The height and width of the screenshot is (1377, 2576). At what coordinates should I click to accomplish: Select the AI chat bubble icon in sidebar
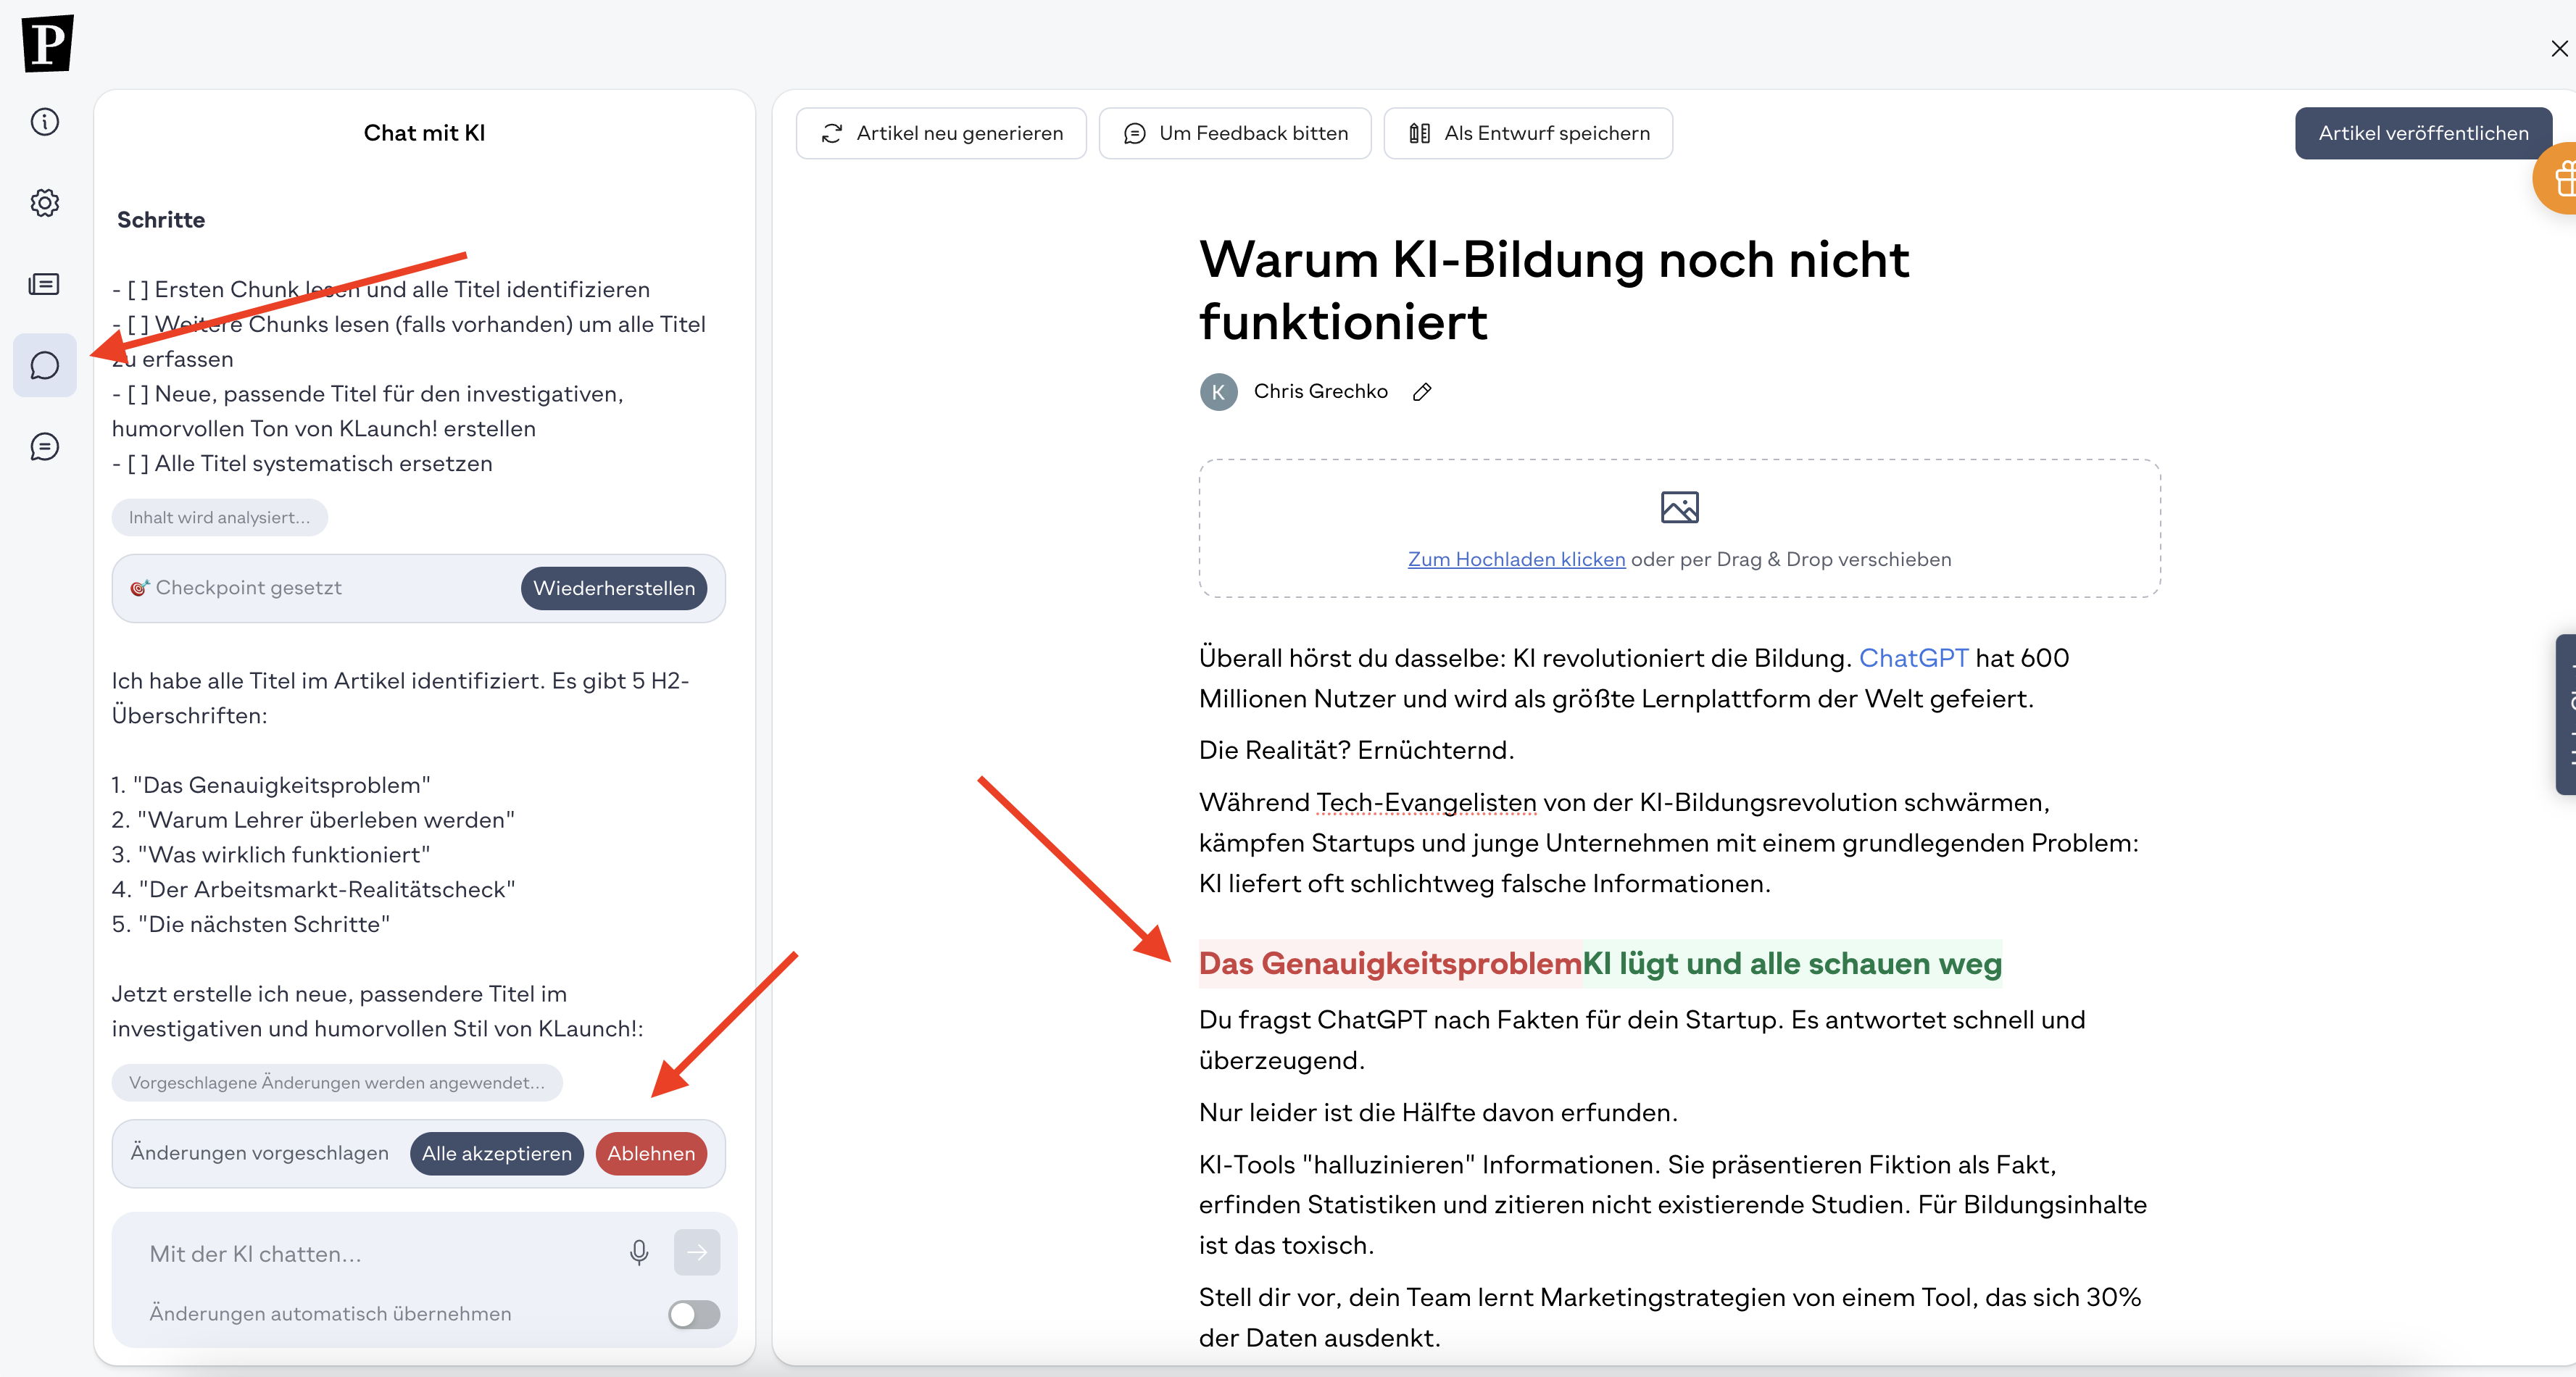[x=45, y=365]
